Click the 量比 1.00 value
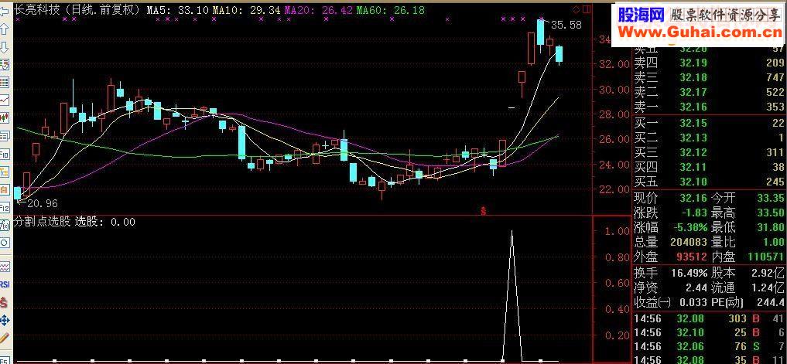The height and width of the screenshot is (364, 787). click(x=773, y=242)
